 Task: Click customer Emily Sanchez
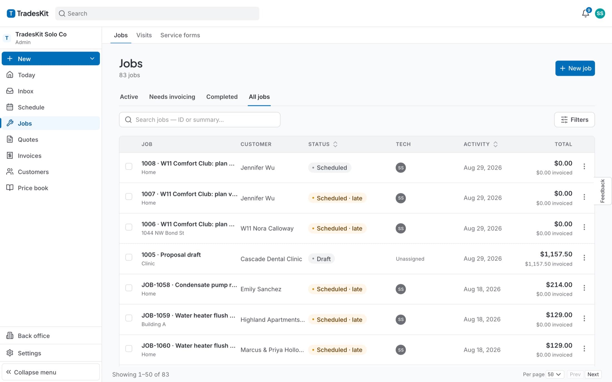tap(261, 289)
